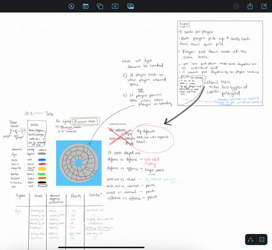Click the "Points" table header

[76, 196]
